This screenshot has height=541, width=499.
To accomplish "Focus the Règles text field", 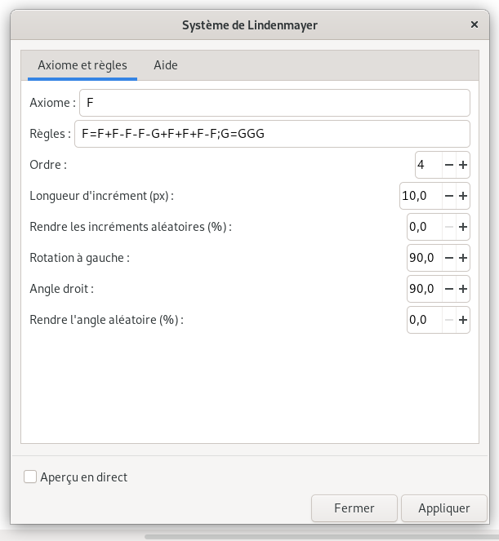I will pyautogui.click(x=272, y=134).
